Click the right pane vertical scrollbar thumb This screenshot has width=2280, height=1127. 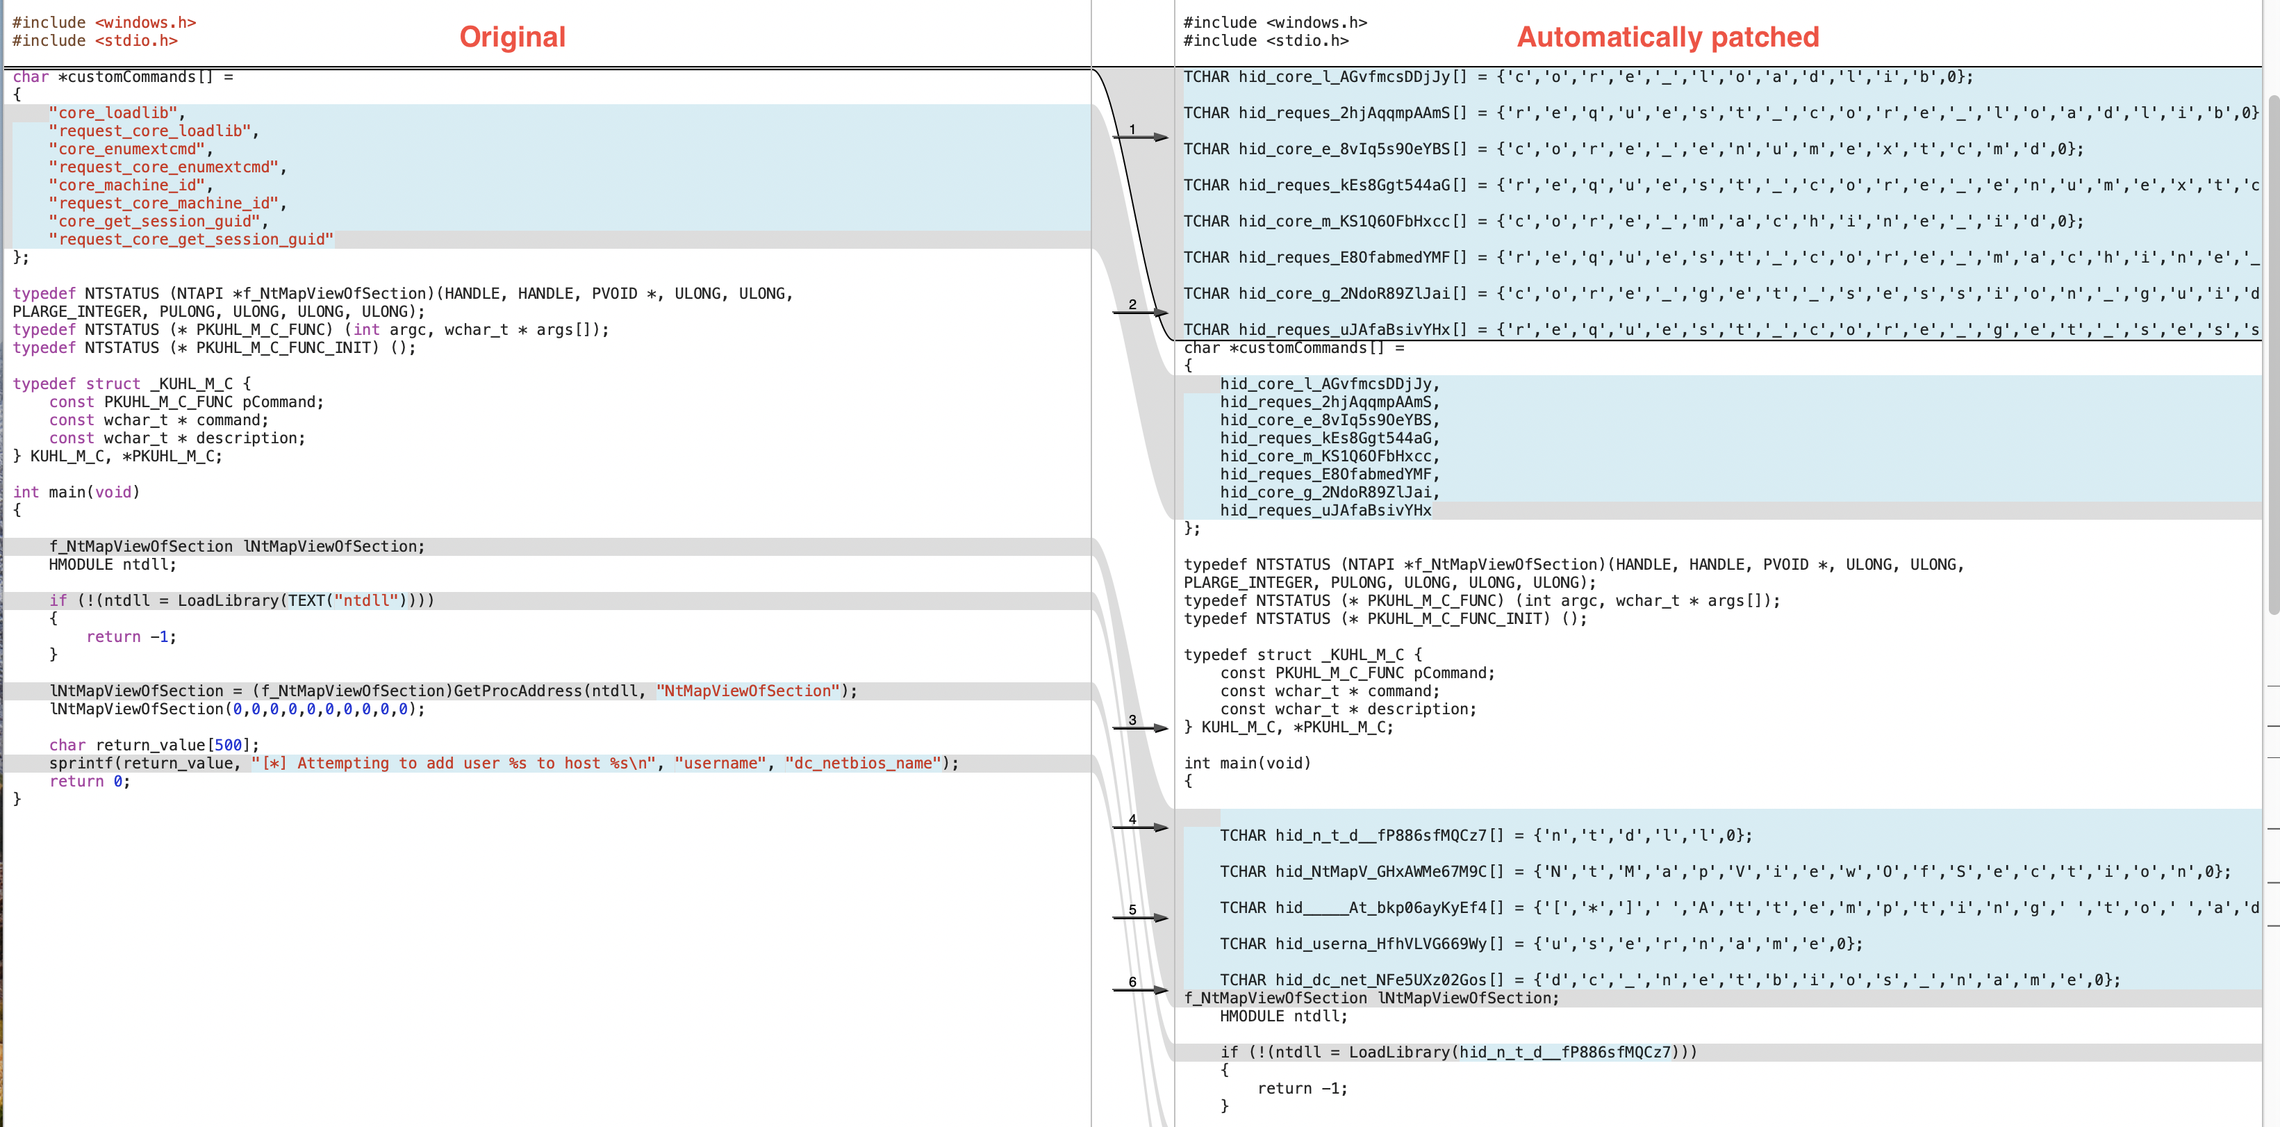(2273, 354)
